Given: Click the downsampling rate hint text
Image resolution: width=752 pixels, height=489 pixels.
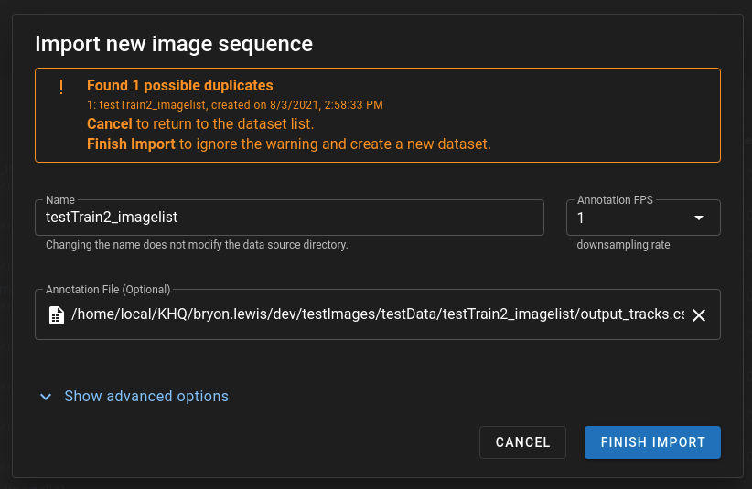Looking at the screenshot, I should [623, 245].
